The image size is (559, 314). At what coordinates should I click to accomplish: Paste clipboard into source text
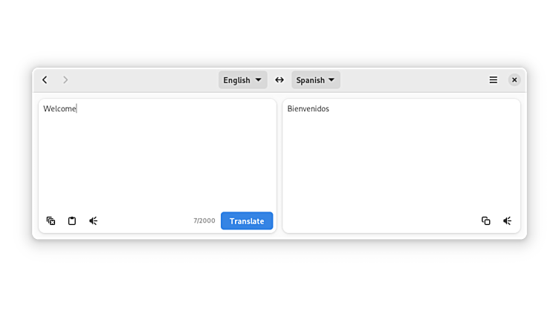pyautogui.click(x=72, y=220)
